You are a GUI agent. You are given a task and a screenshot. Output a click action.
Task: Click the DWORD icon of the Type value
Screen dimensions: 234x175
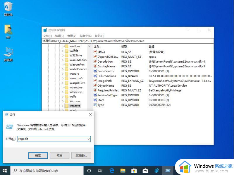click(95, 105)
